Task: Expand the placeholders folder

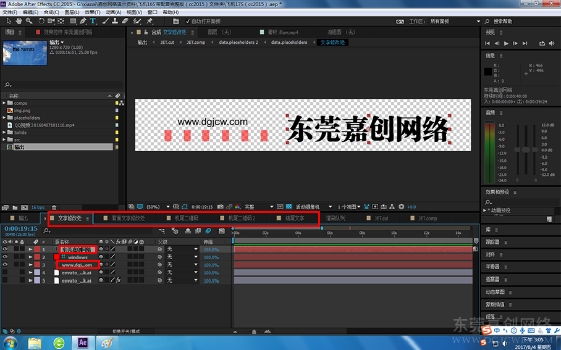Action: (x=4, y=118)
